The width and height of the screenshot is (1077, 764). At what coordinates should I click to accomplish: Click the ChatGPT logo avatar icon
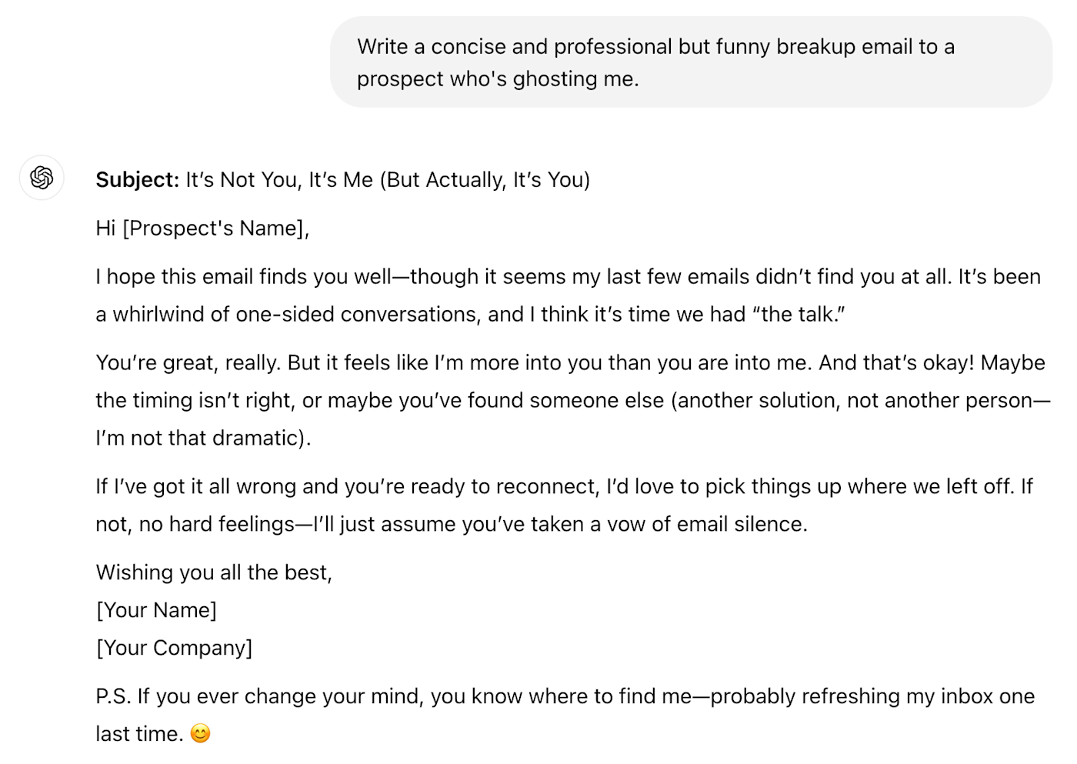(42, 178)
